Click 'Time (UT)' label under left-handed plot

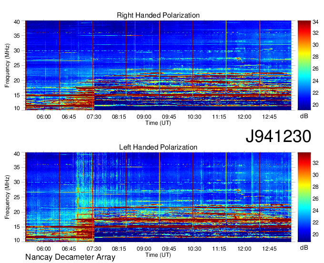(158, 255)
